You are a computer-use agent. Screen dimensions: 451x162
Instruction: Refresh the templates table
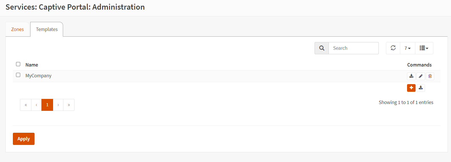click(393, 48)
